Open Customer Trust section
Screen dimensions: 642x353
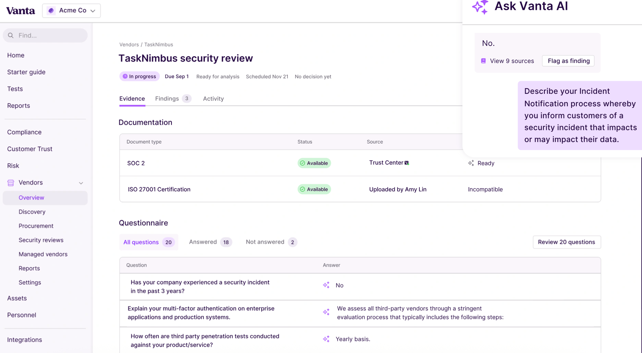tap(30, 149)
